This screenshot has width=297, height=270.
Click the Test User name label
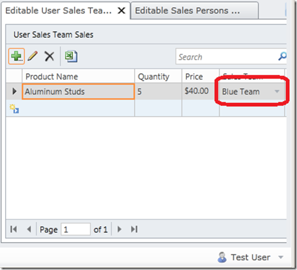251,257
